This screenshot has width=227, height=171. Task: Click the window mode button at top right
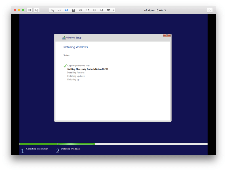(210, 10)
